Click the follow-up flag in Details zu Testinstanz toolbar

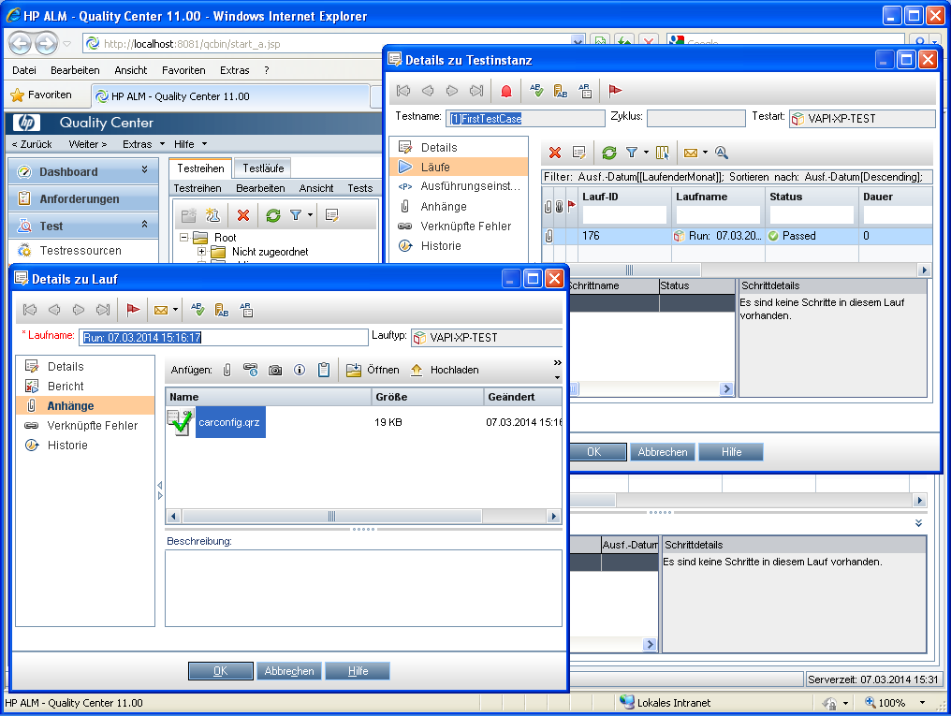tap(615, 91)
